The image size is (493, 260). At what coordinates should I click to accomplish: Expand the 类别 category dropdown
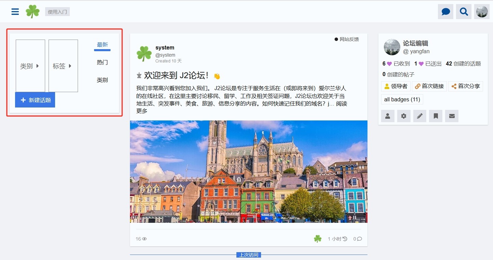pyautogui.click(x=30, y=66)
